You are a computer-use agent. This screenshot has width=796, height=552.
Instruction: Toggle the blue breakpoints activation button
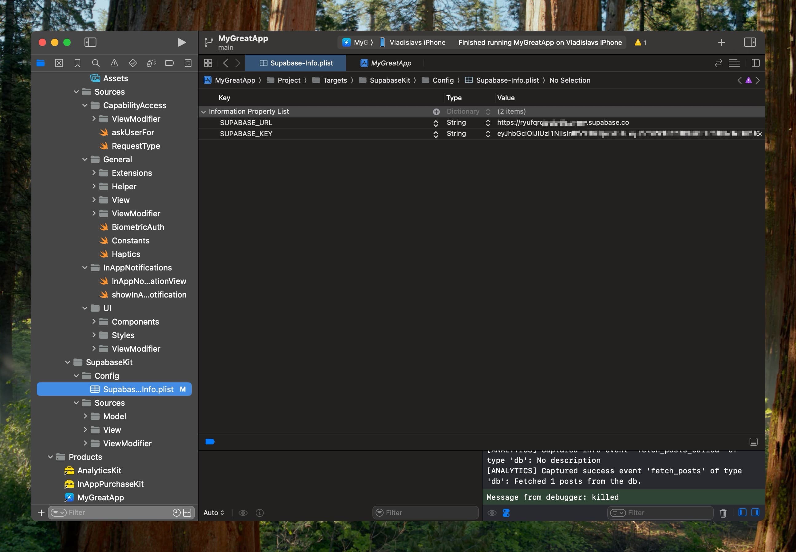tap(210, 442)
